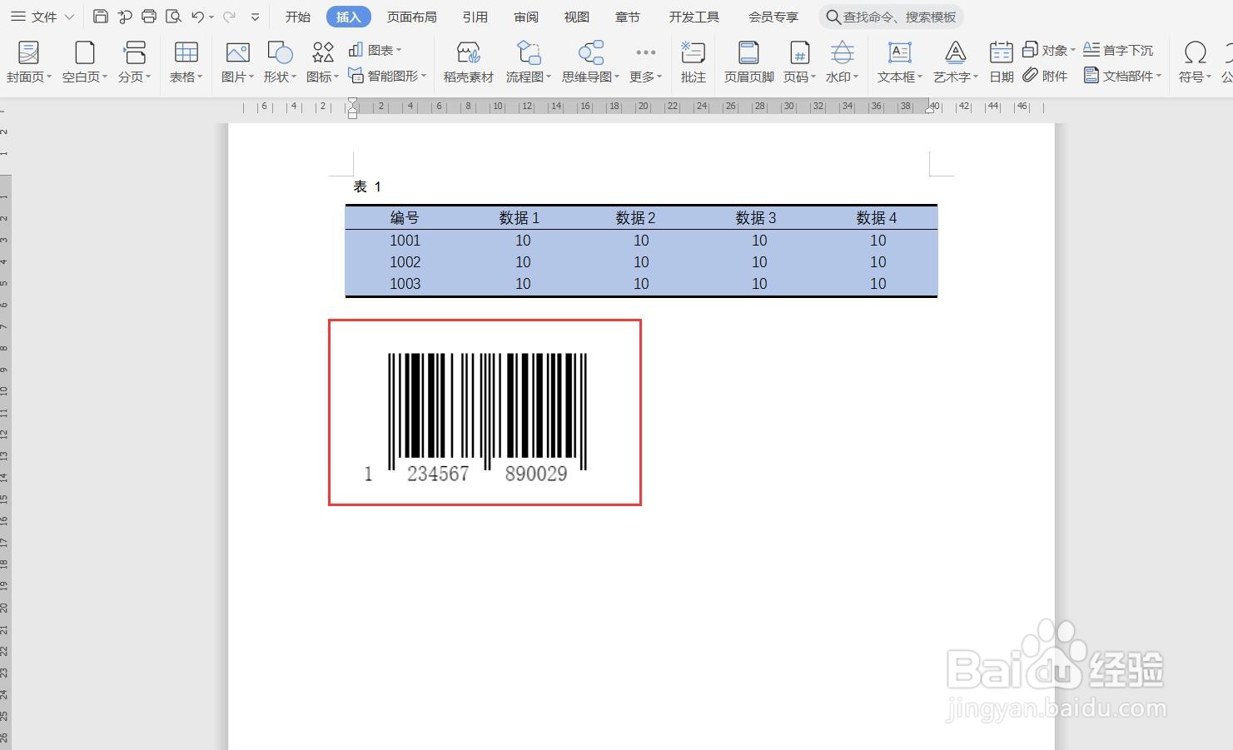Screen dimensions: 1233x750
Task: Go to the 审阅 review tab
Action: 526,17
